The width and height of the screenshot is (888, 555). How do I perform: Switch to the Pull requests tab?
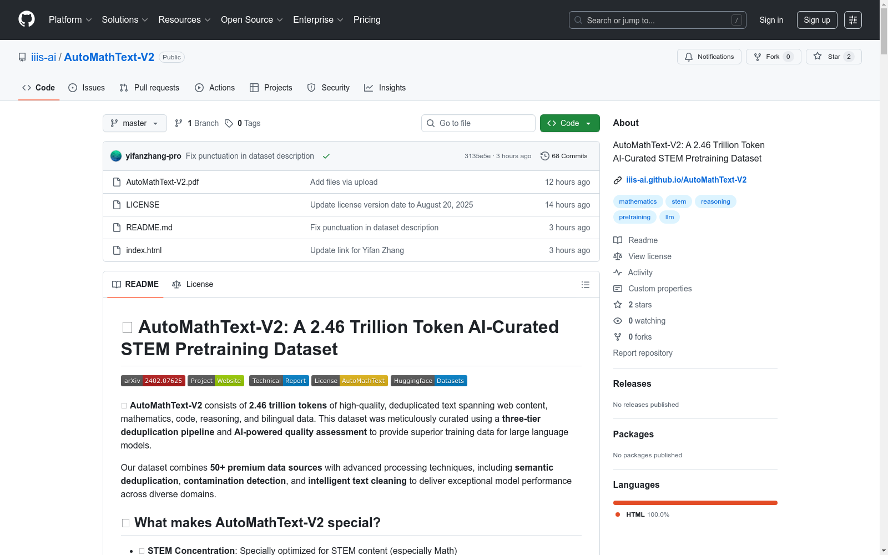[x=149, y=88]
